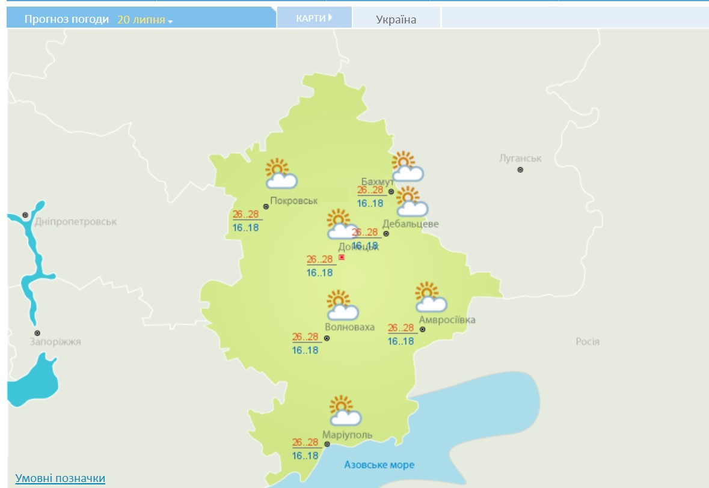Screen dimensions: 709x488
Task: Open the Умовні позначки legend link
Action: pos(60,478)
